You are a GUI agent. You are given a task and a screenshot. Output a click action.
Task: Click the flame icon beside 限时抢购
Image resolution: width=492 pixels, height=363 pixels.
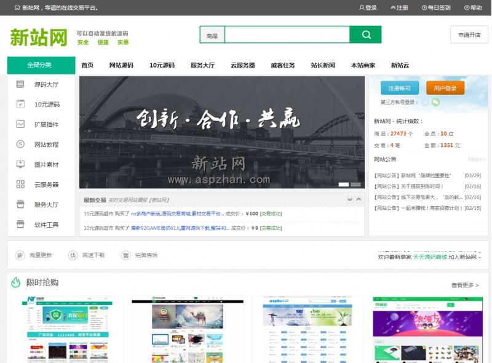click(x=16, y=282)
